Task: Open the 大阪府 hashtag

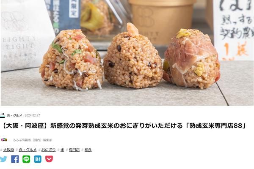Action: click(x=8, y=150)
